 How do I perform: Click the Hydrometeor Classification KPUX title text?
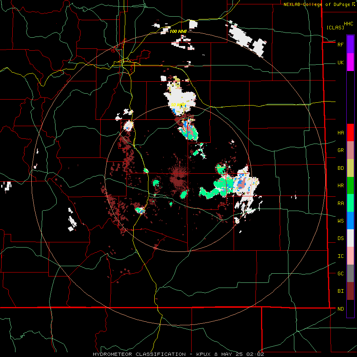click(x=178, y=354)
